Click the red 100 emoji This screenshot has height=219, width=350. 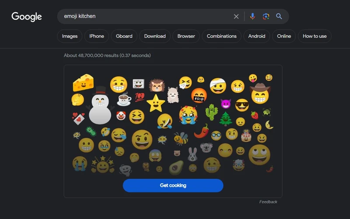point(140,97)
